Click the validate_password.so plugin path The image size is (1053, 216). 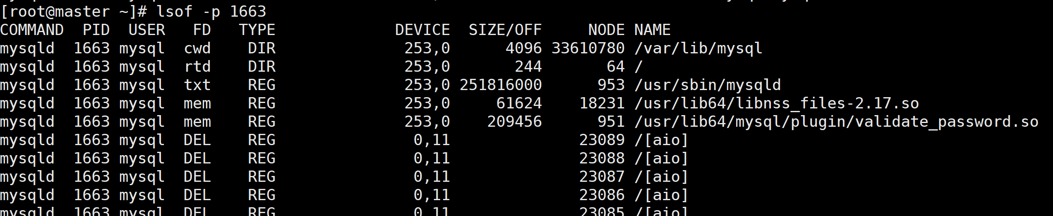[x=836, y=122]
